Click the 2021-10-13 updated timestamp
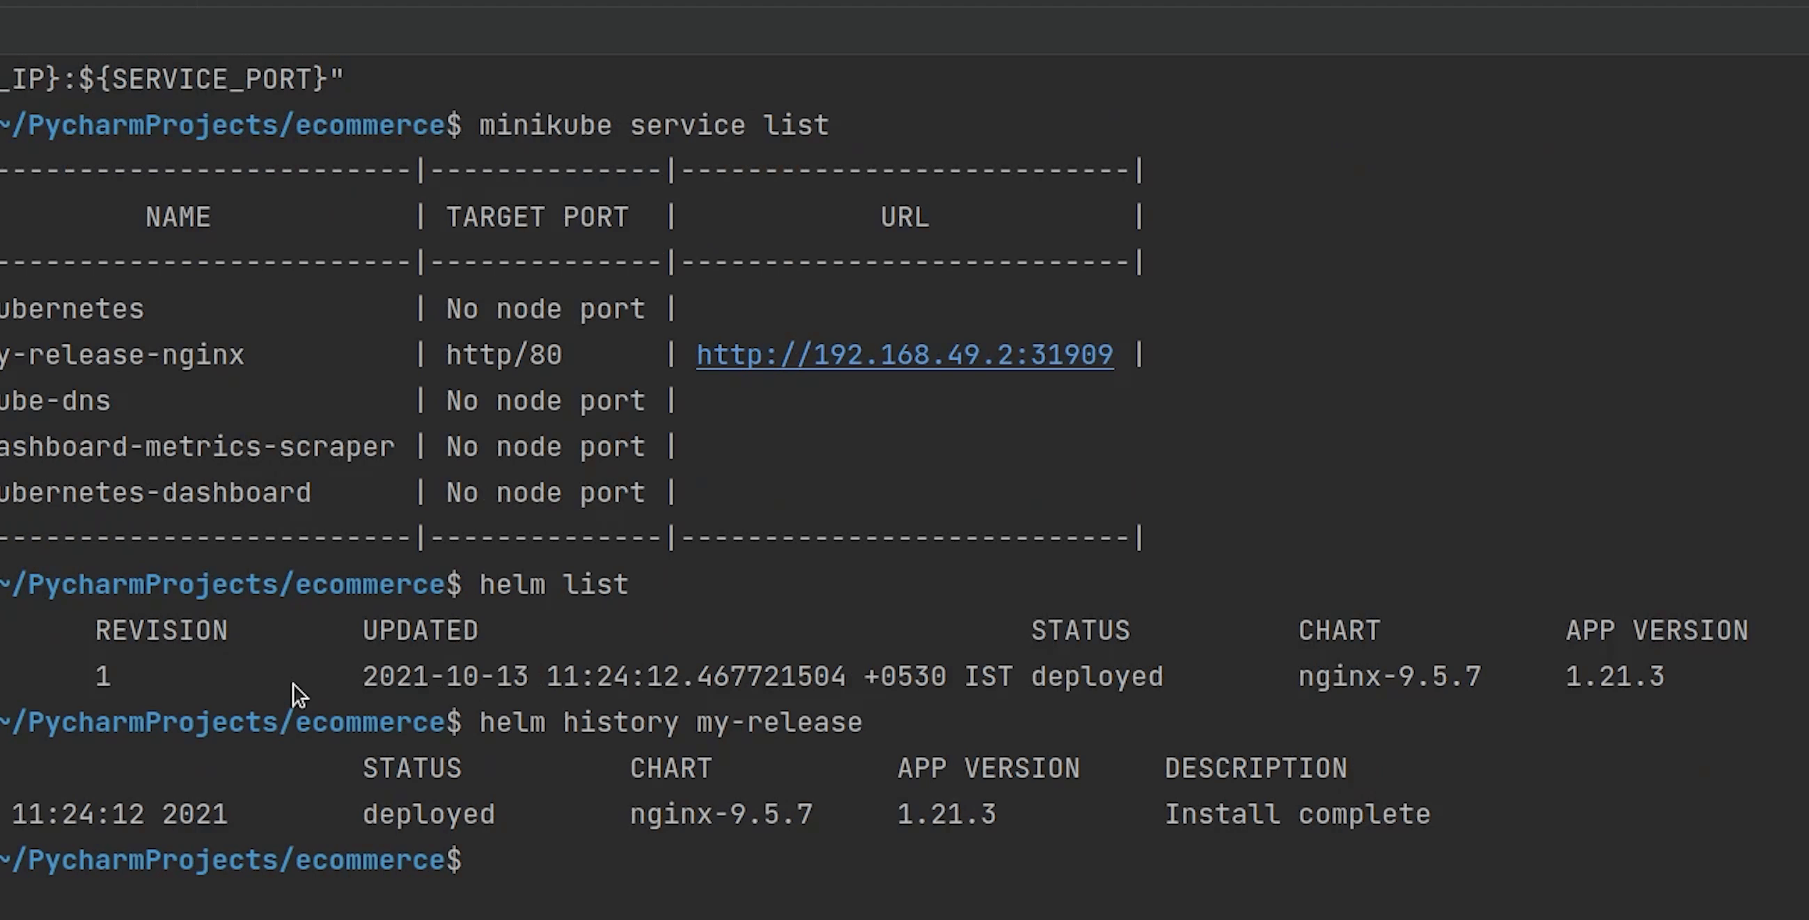Image resolution: width=1809 pixels, height=920 pixels. (444, 677)
